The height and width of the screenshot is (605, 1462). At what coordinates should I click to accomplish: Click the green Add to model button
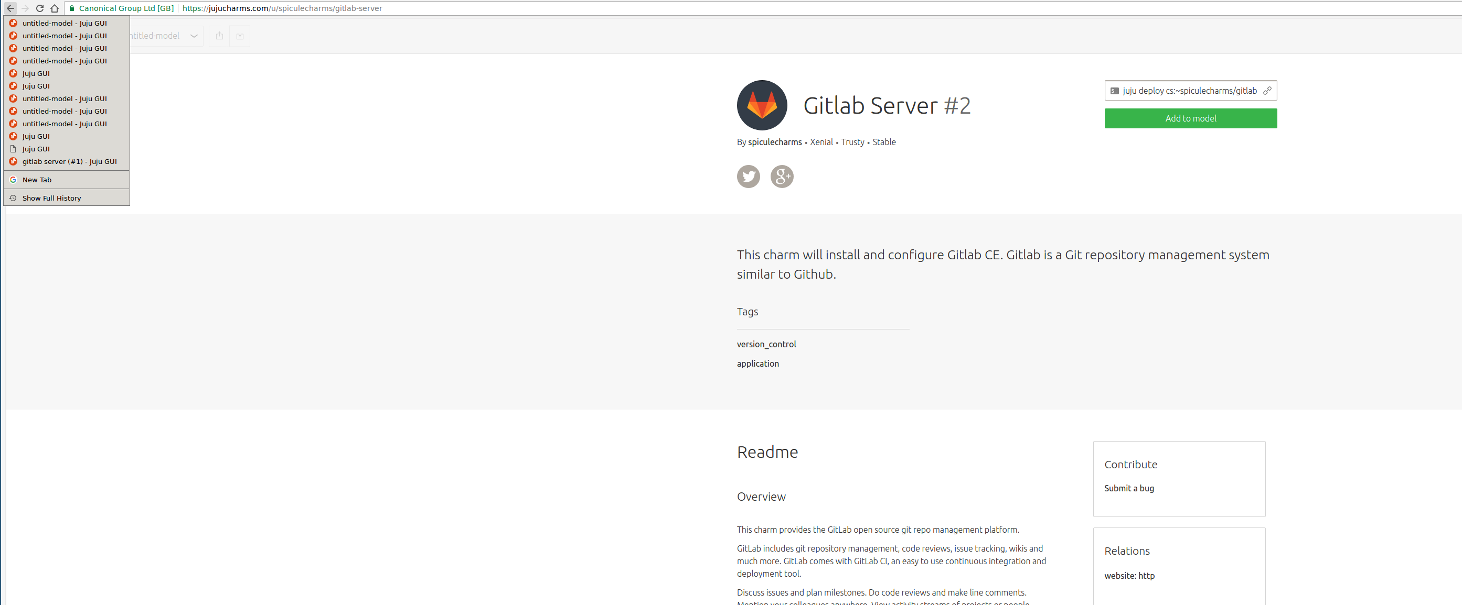pyautogui.click(x=1190, y=118)
